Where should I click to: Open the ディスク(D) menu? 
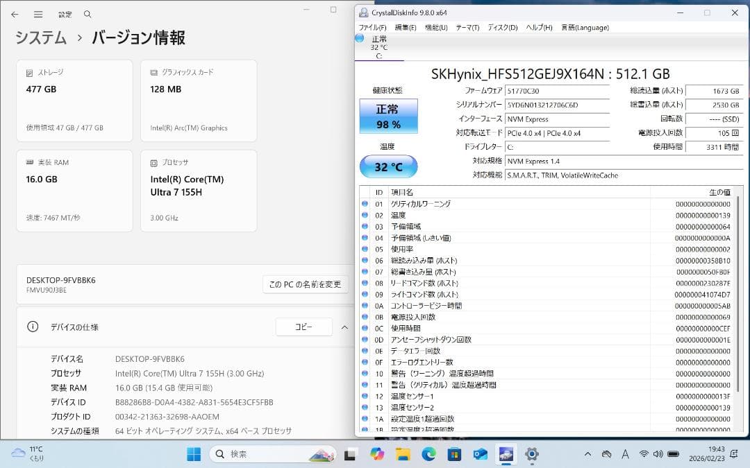[503, 28]
